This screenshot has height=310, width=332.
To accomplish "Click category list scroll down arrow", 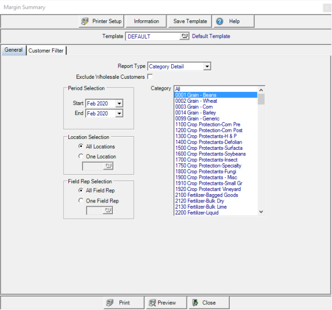I will [x=261, y=212].
